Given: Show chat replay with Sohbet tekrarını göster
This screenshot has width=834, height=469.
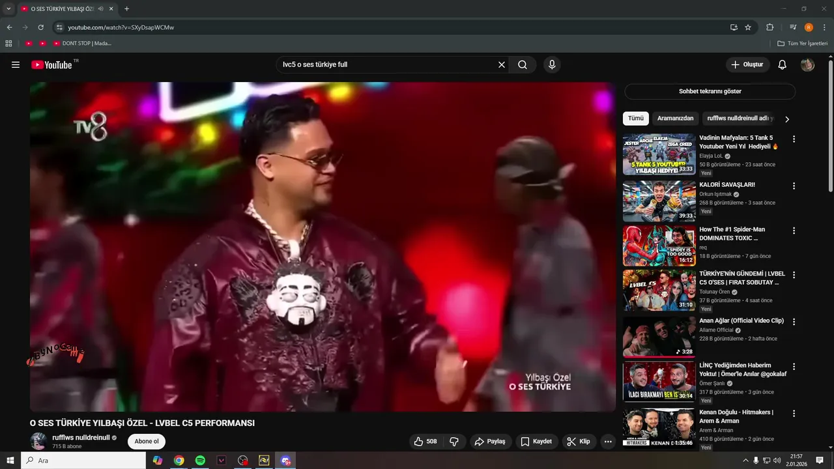Looking at the screenshot, I should pos(710,91).
